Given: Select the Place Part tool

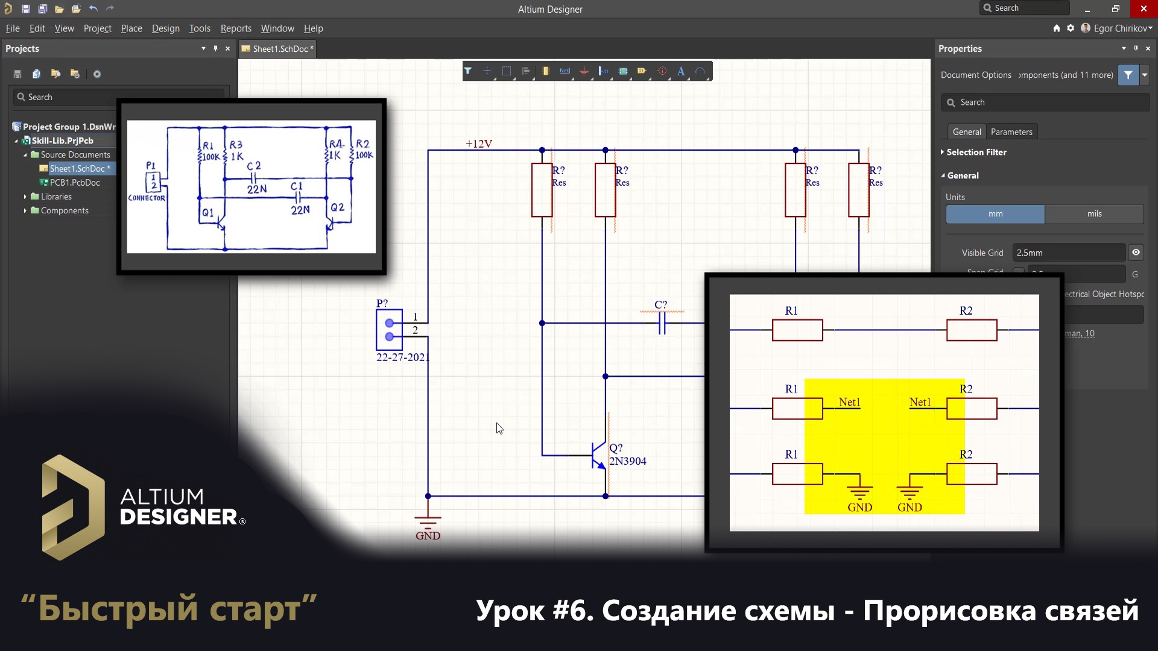Looking at the screenshot, I should coord(546,71).
